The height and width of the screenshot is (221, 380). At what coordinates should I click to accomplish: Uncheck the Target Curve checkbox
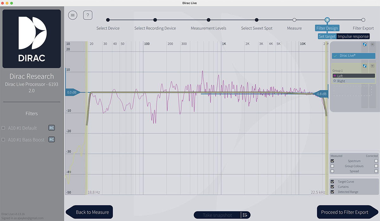332,182
